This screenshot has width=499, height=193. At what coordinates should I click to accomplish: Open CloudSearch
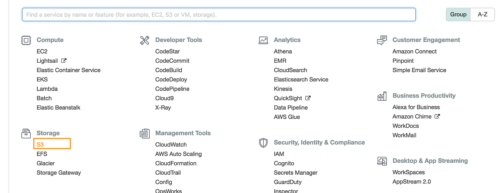[x=290, y=70]
